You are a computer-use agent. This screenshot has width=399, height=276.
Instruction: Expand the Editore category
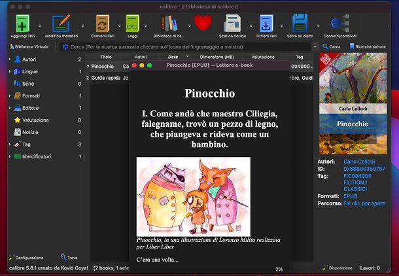pos(10,108)
